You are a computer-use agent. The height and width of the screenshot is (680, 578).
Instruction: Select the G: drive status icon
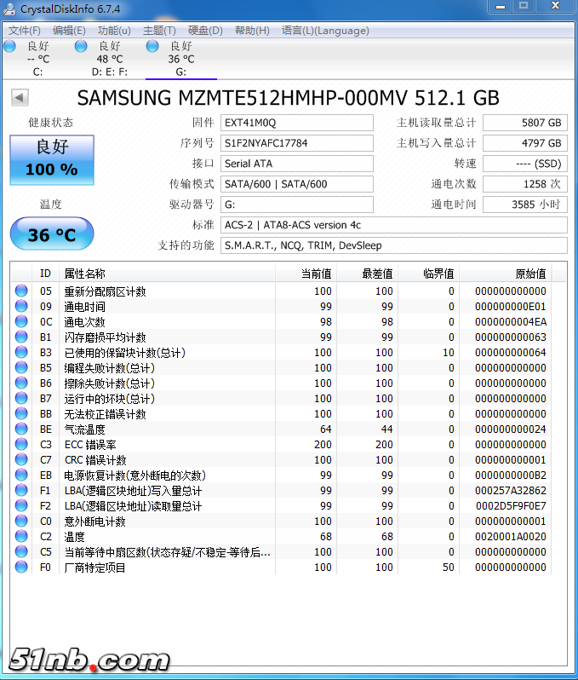tap(152, 46)
